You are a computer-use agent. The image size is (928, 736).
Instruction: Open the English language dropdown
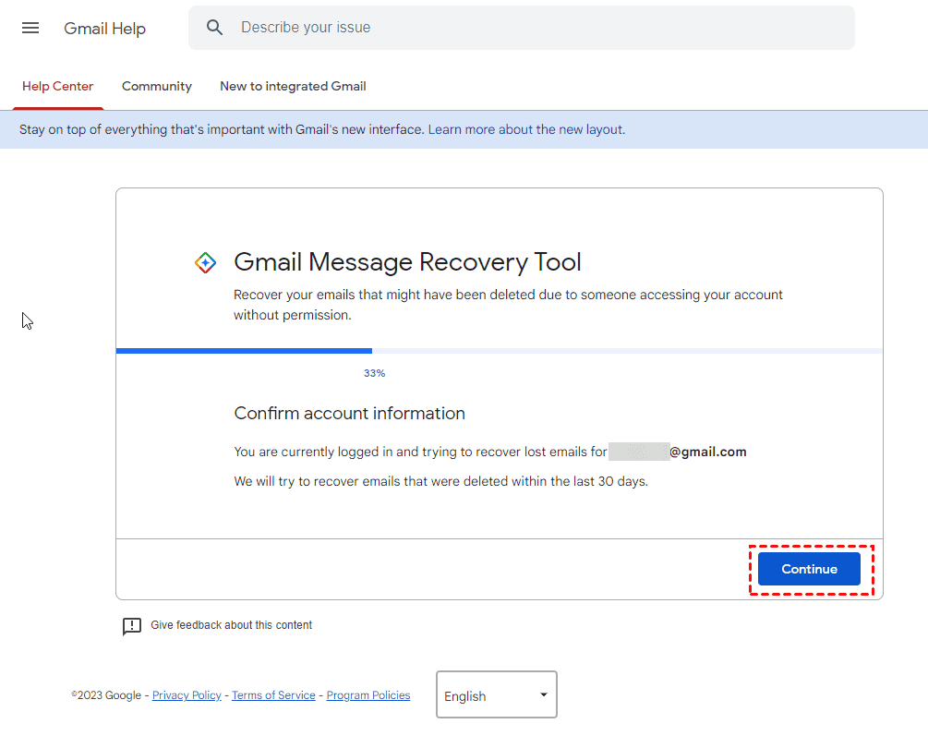tap(496, 694)
